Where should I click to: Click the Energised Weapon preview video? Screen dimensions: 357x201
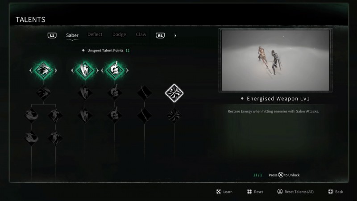click(x=275, y=60)
